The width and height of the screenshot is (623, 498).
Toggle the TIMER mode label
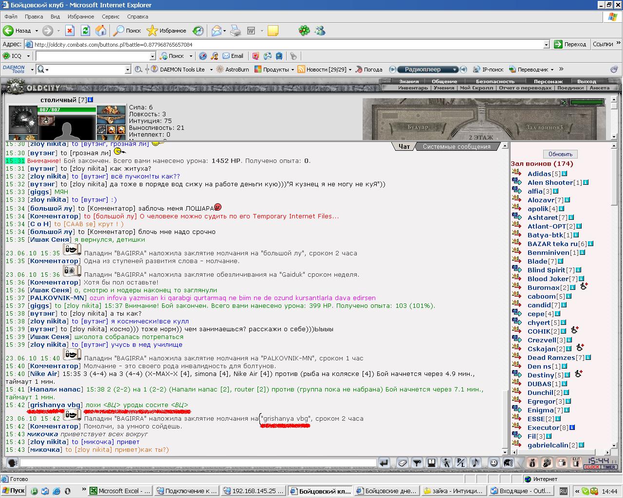609,467
